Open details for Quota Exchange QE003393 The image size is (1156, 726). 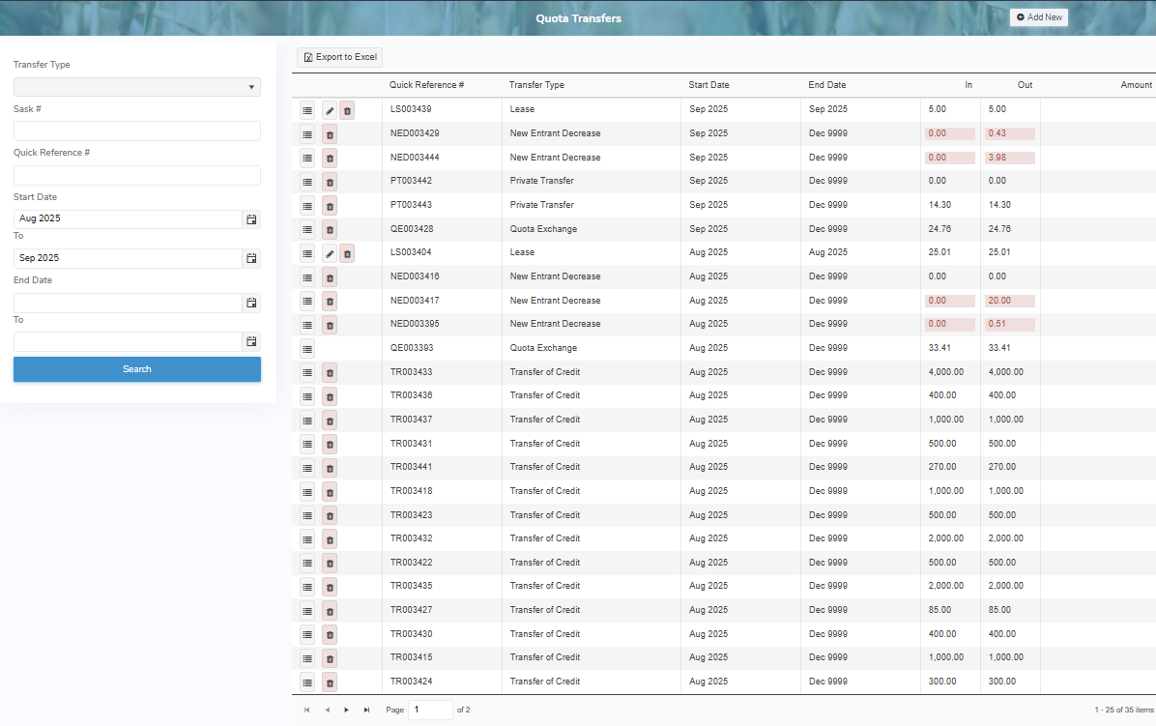tap(307, 348)
